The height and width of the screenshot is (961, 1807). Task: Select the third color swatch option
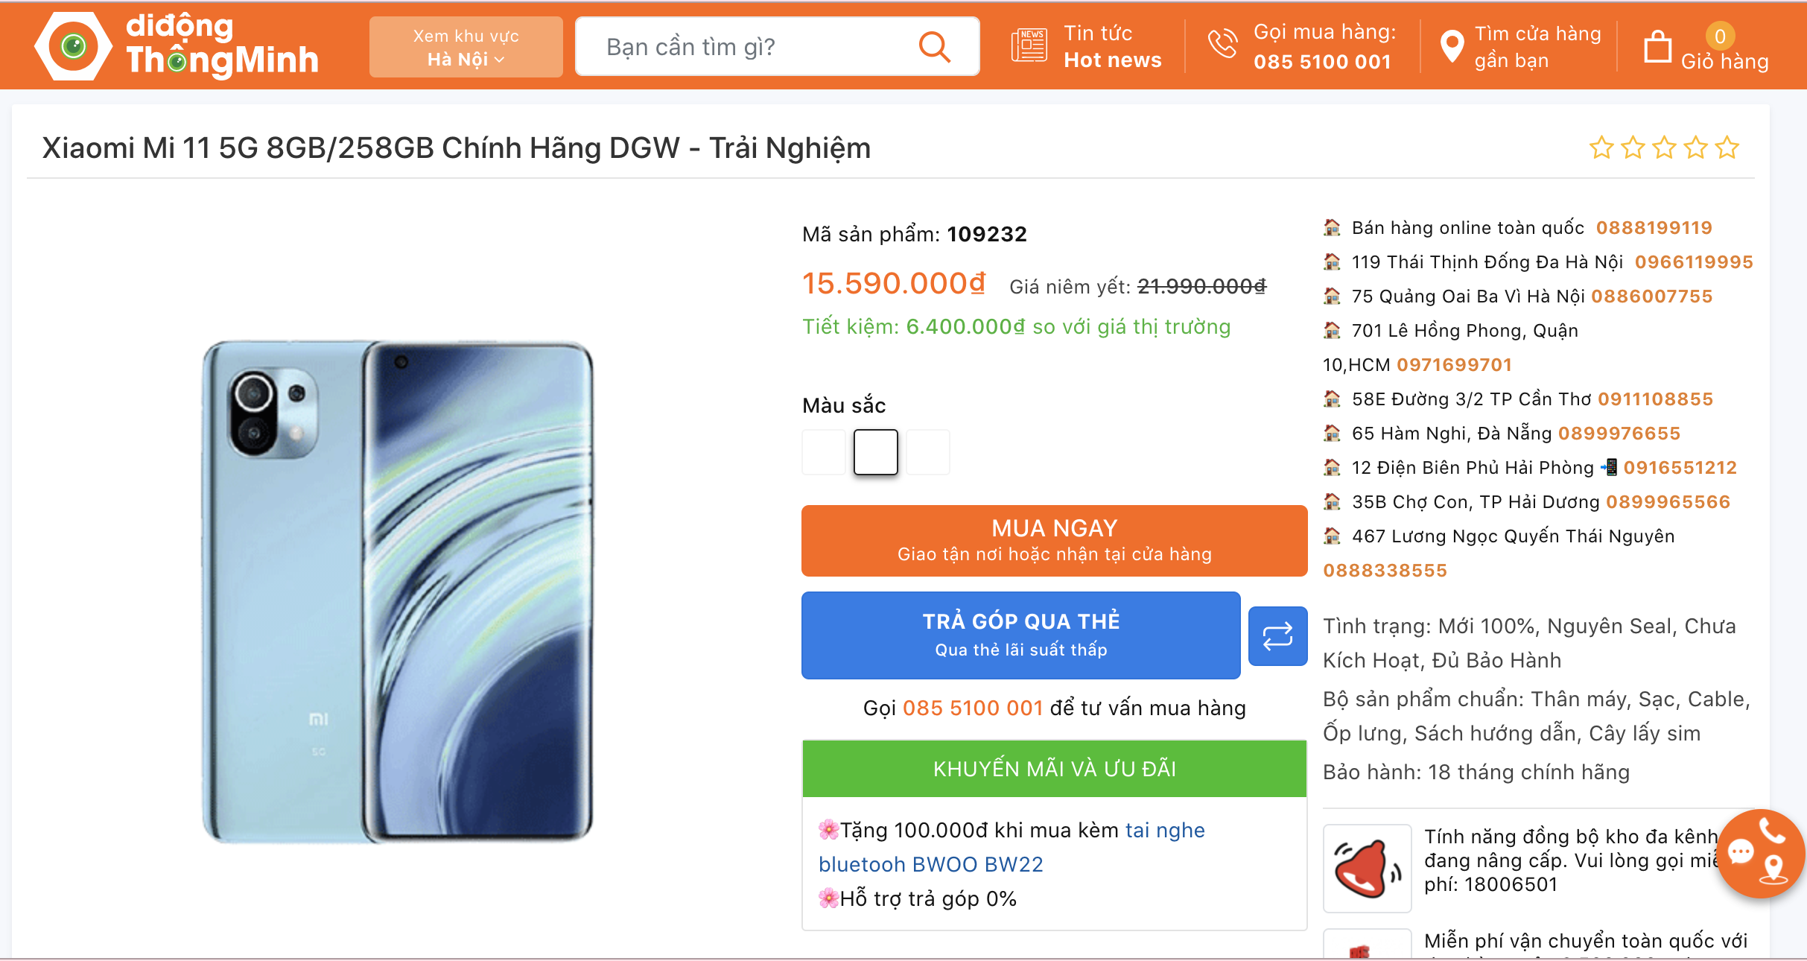928,452
